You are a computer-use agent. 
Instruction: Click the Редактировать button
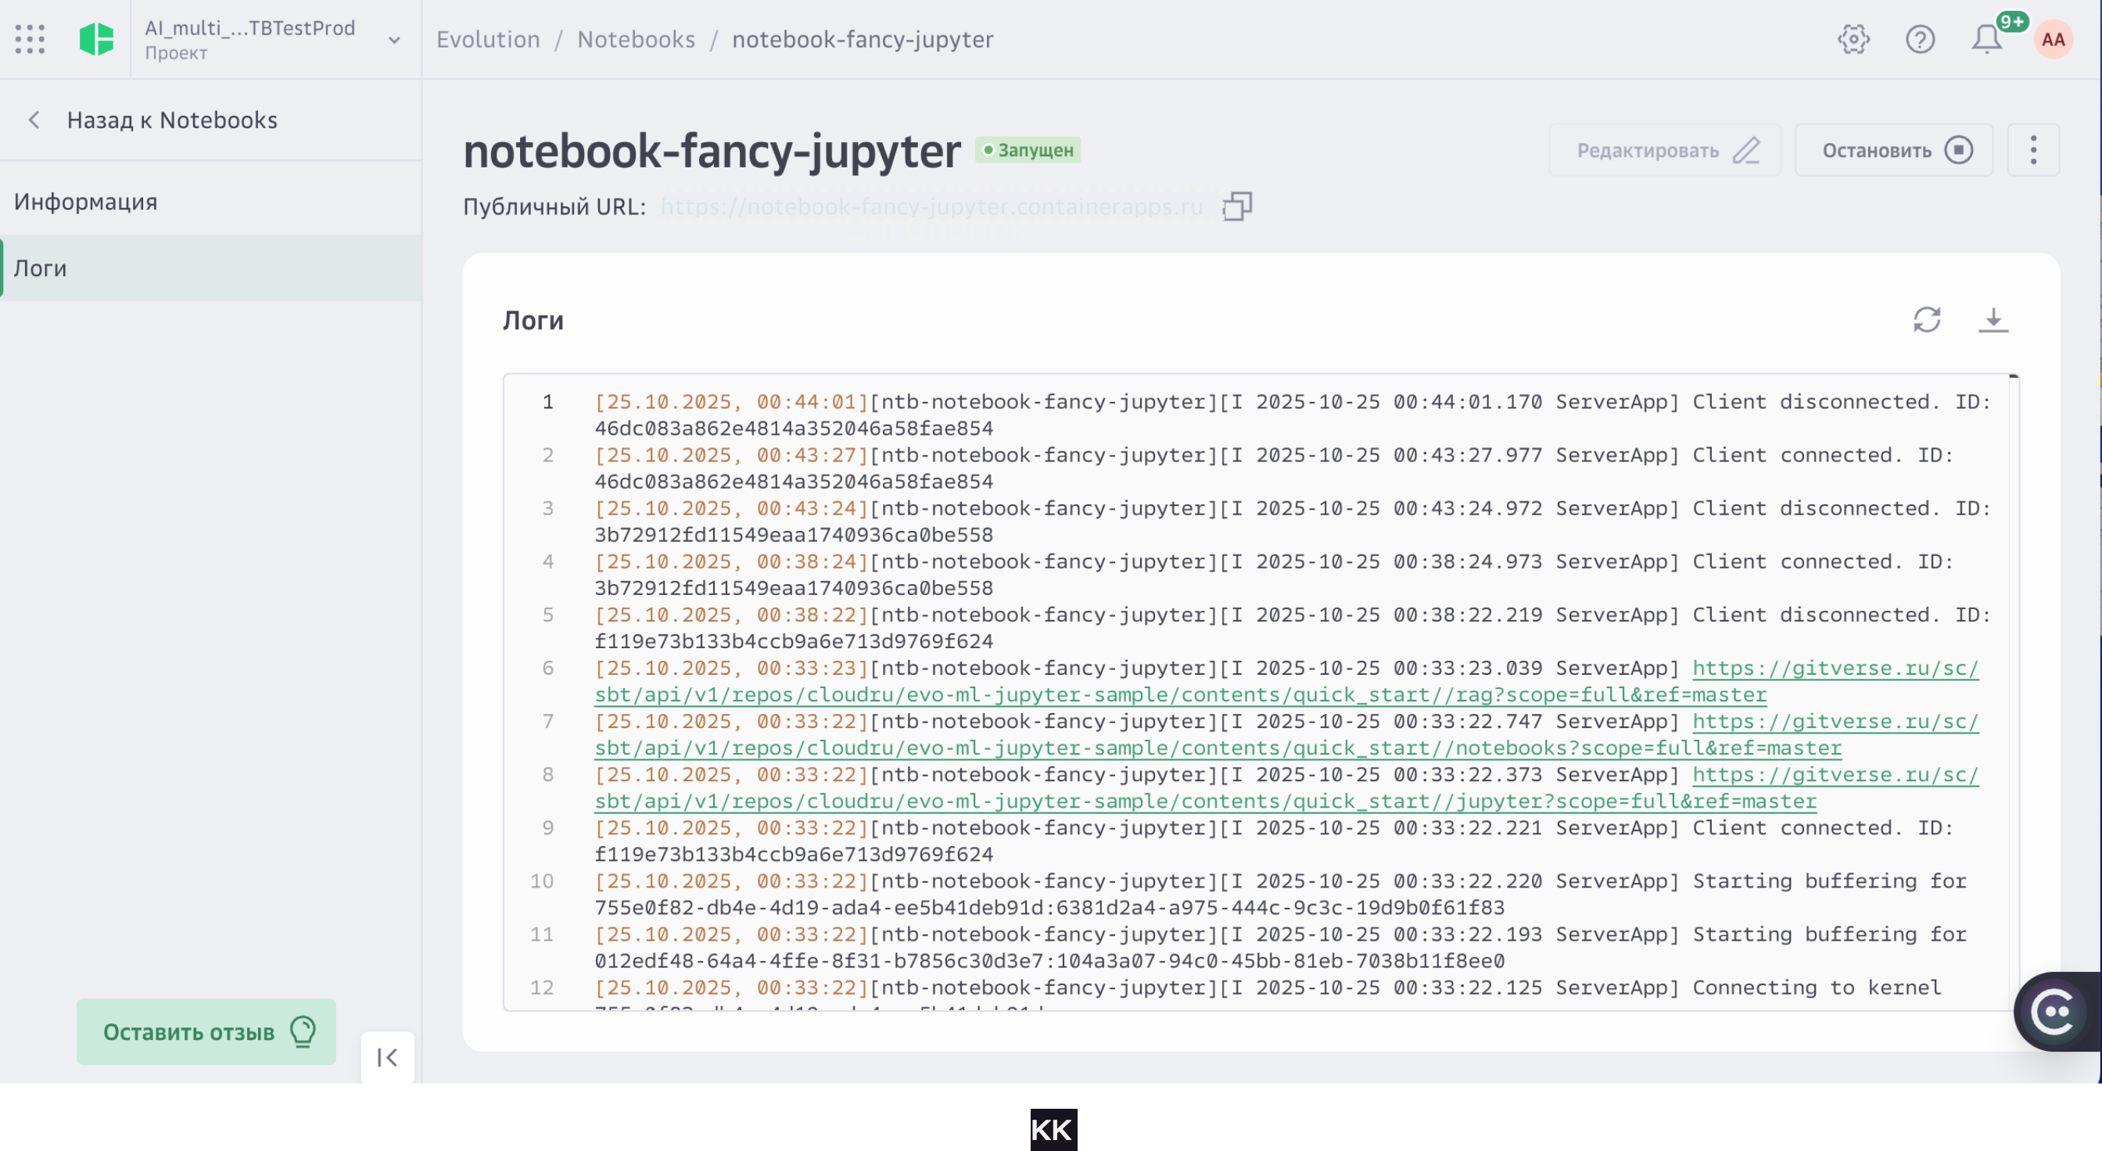1664,149
